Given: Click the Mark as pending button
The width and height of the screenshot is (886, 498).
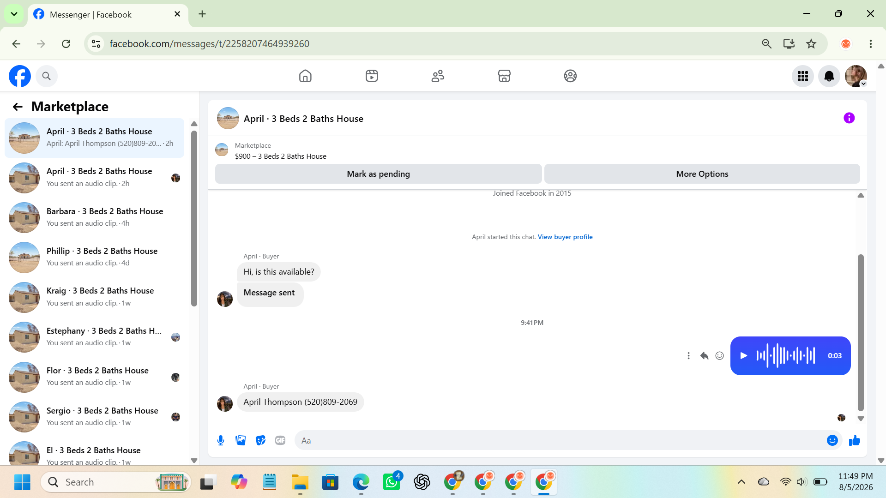Looking at the screenshot, I should (x=378, y=174).
